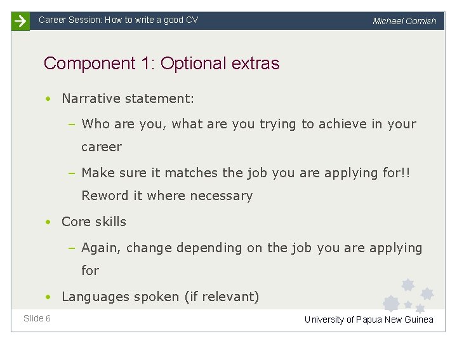Click the 'Again, change depending' sub-bullet line
The height and width of the screenshot is (343, 457).
tap(251, 248)
